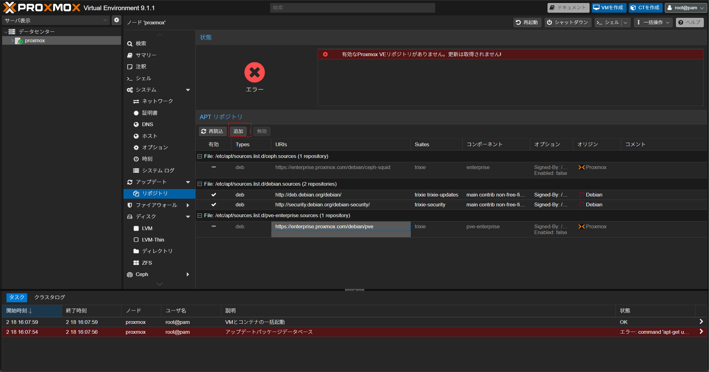Image resolution: width=709 pixels, height=372 pixels.
Task: Open the ネットワーク settings entry
Action: coord(157,101)
